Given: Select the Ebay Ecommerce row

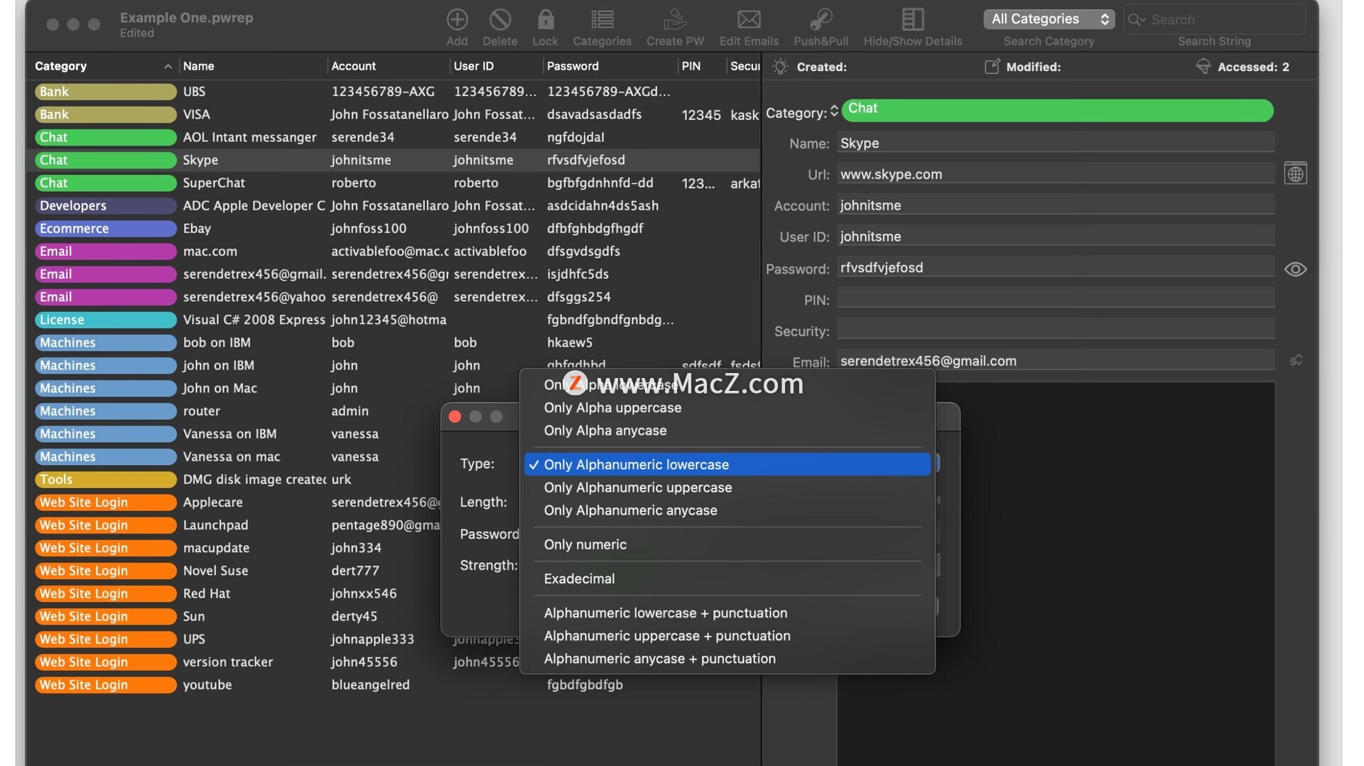Looking at the screenshot, I should (395, 228).
